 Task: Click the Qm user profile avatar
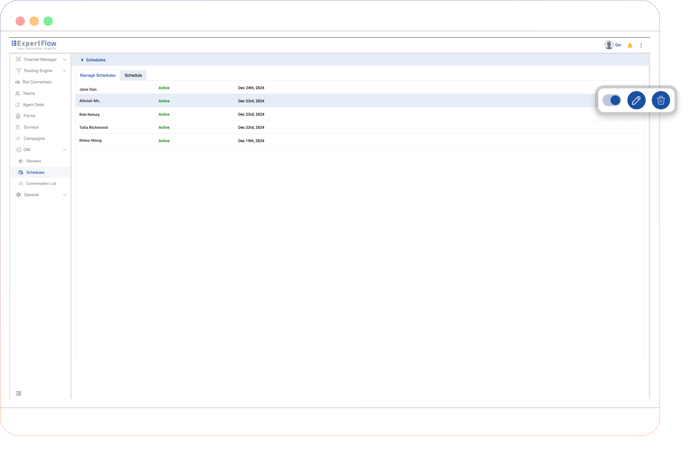(609, 45)
